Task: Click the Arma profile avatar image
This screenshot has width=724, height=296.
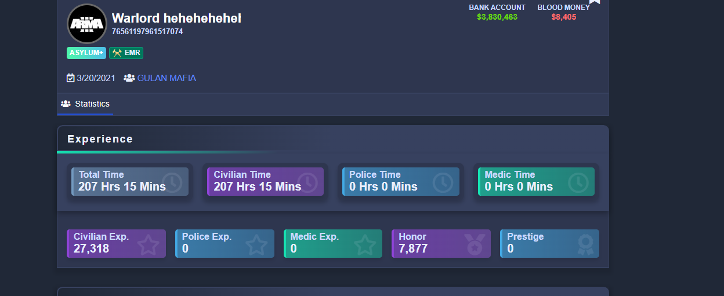Action: pos(87,24)
